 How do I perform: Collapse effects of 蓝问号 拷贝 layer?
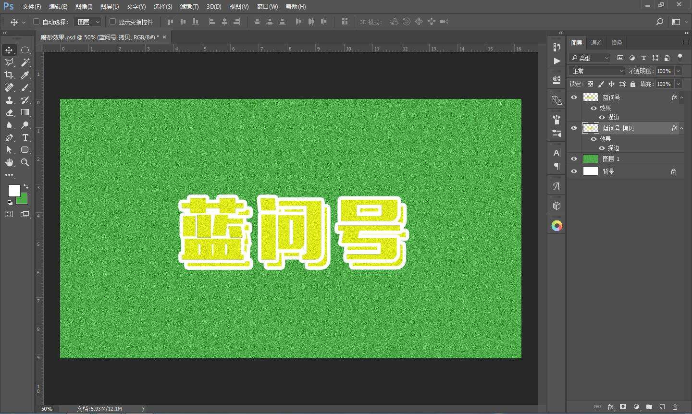[681, 128]
